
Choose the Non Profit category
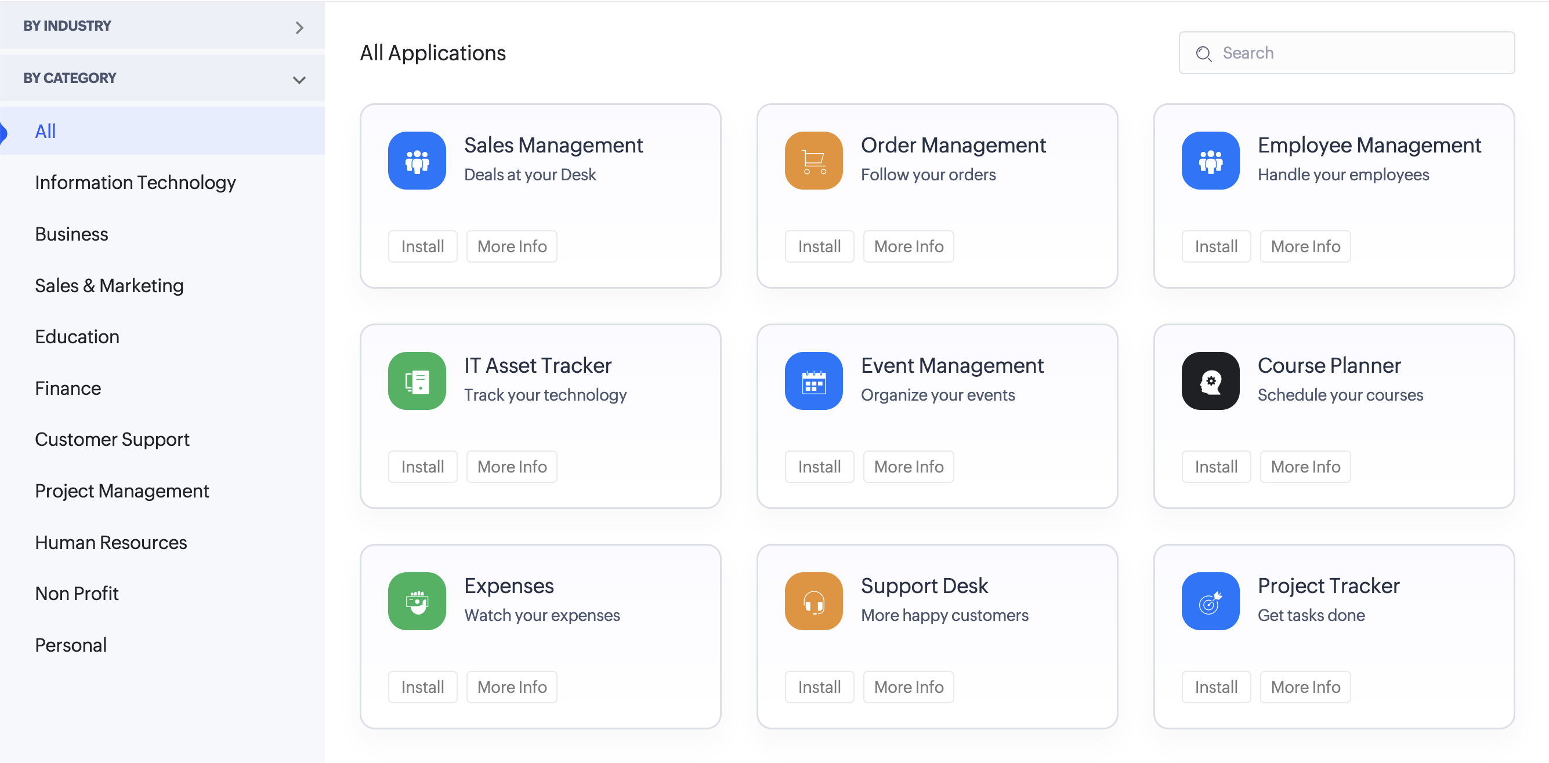click(77, 594)
